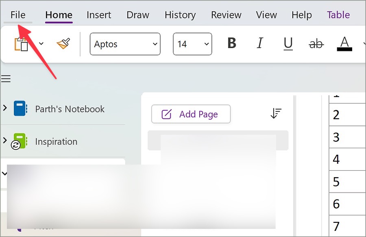The width and height of the screenshot is (366, 237).
Task: Switch to the Insert tab
Action: coord(99,15)
